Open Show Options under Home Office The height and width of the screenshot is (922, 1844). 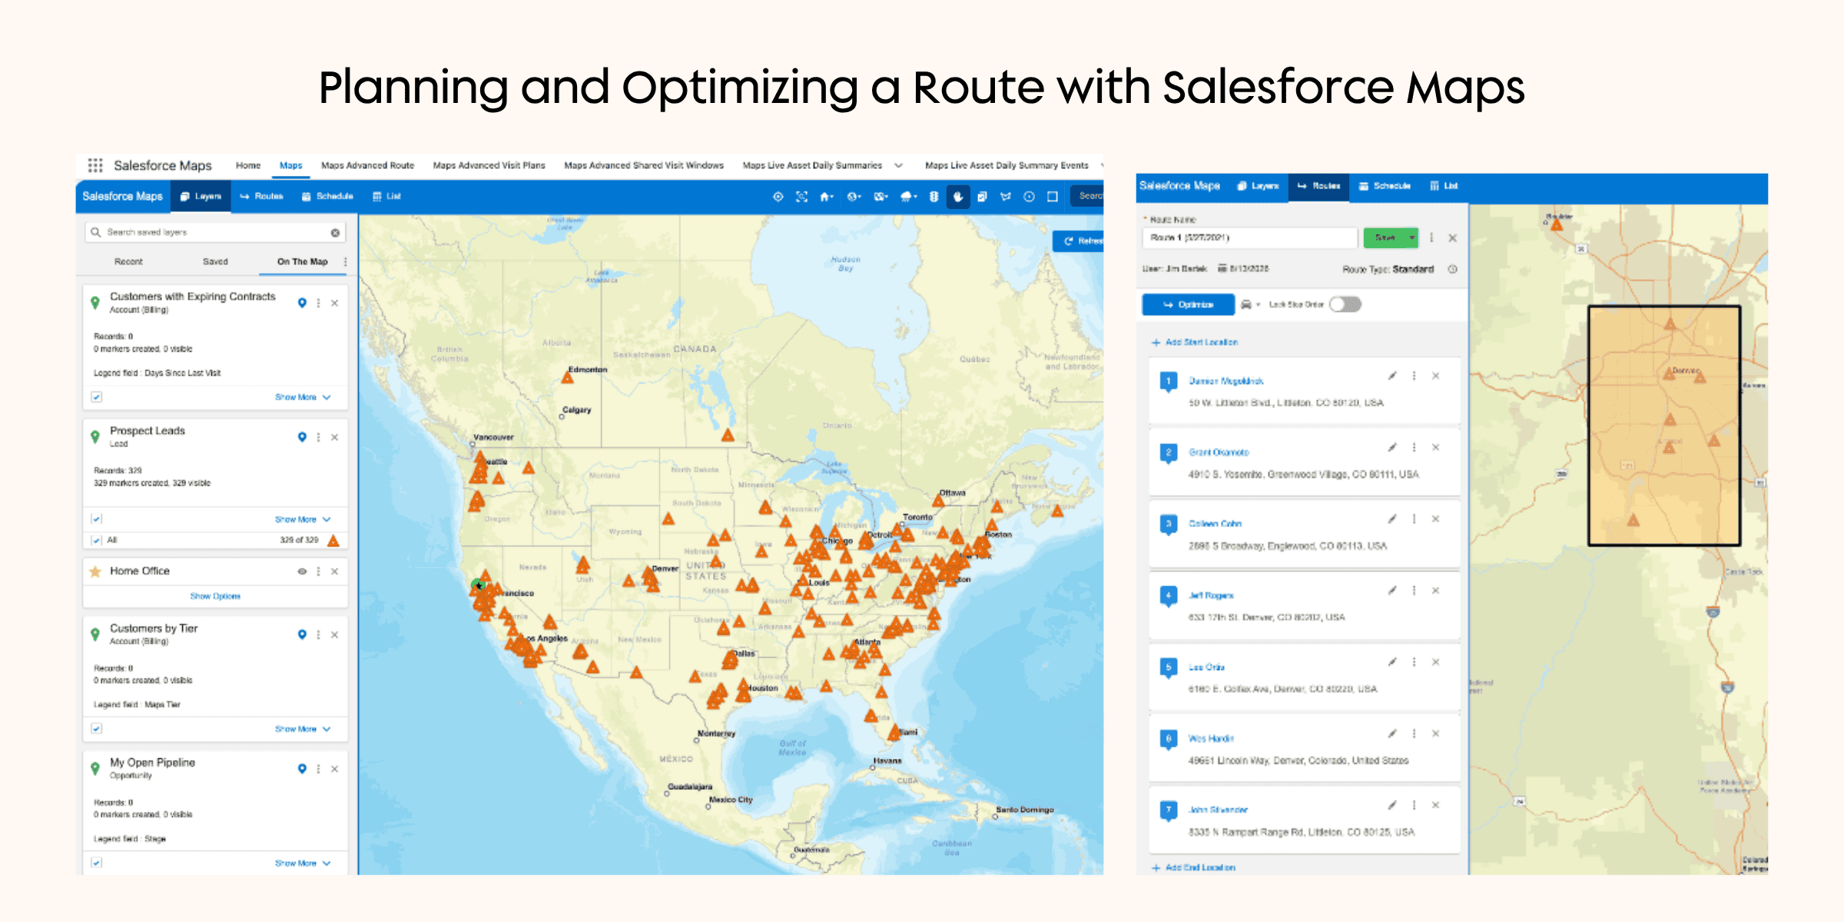click(x=215, y=596)
